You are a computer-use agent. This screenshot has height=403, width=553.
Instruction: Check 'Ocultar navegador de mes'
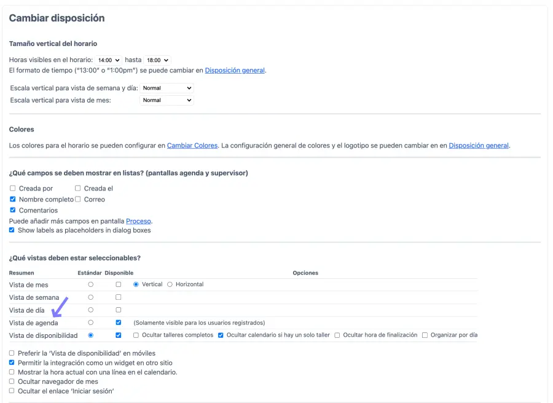[12, 381]
